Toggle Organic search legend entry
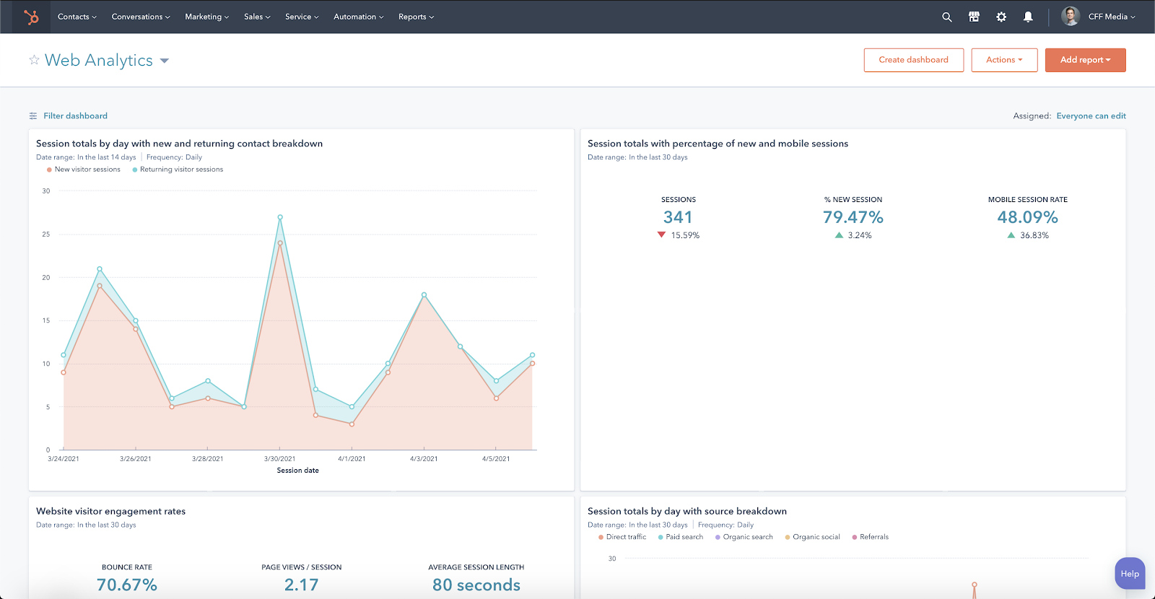 pos(744,537)
